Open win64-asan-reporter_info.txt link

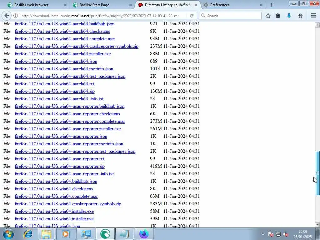pos(64,174)
